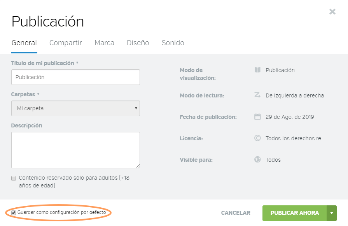This screenshot has height=226, width=348.
Task: Click inside the Descripción text area
Action: pyautogui.click(x=75, y=150)
